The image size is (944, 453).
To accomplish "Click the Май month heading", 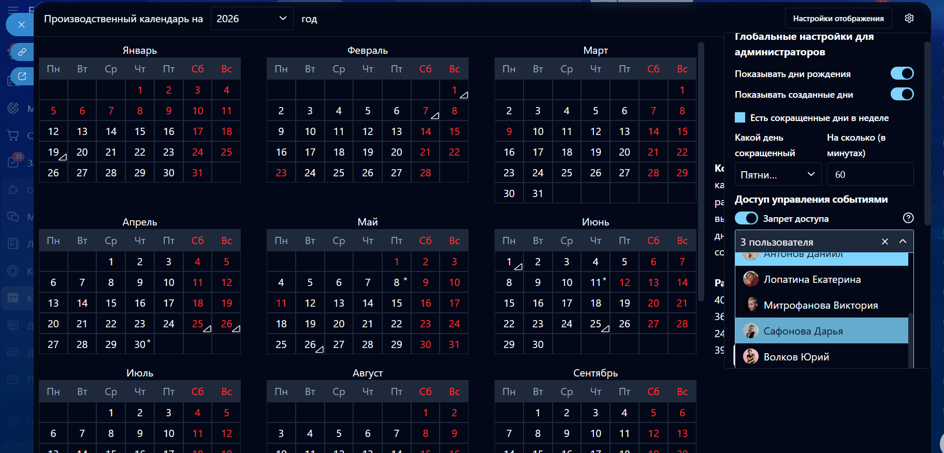I will (368, 222).
